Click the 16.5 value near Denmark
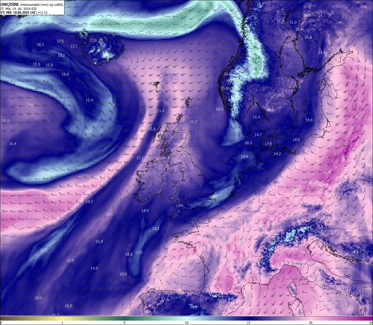 248,143
